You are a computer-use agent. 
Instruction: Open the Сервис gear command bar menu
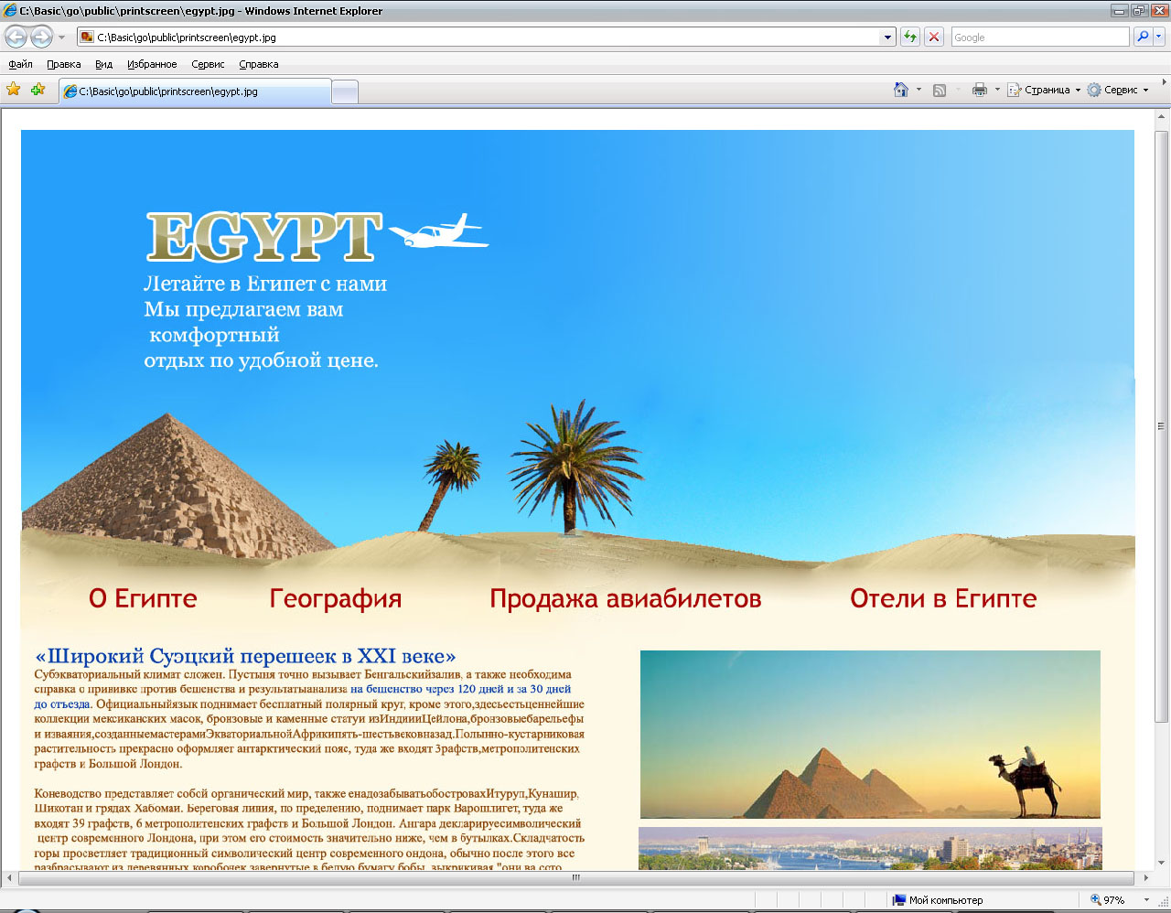coord(1118,90)
